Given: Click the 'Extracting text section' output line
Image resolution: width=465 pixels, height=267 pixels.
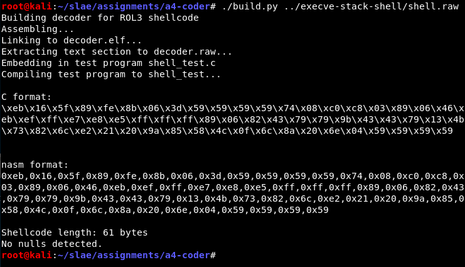Looking at the screenshot, I should [x=117, y=52].
